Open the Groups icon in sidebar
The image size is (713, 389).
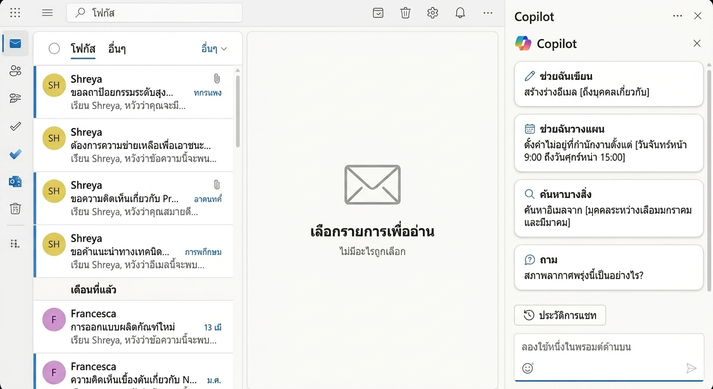tap(15, 98)
